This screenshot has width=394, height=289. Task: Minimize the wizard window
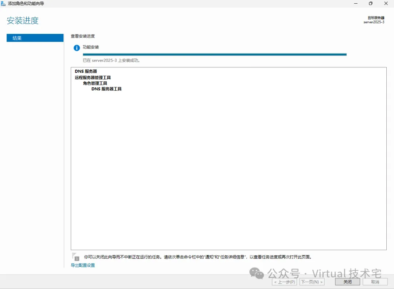[356, 4]
